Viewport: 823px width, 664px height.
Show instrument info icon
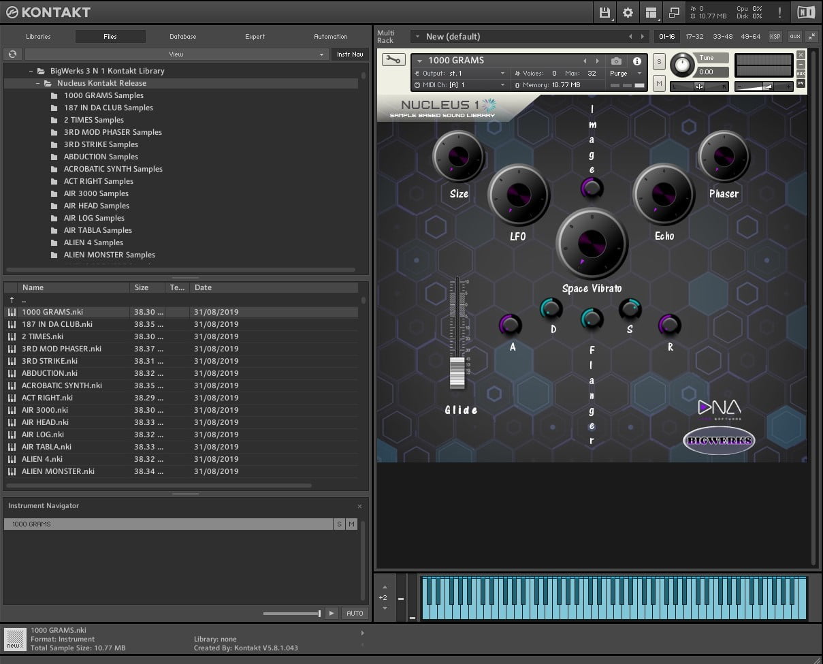coord(637,61)
